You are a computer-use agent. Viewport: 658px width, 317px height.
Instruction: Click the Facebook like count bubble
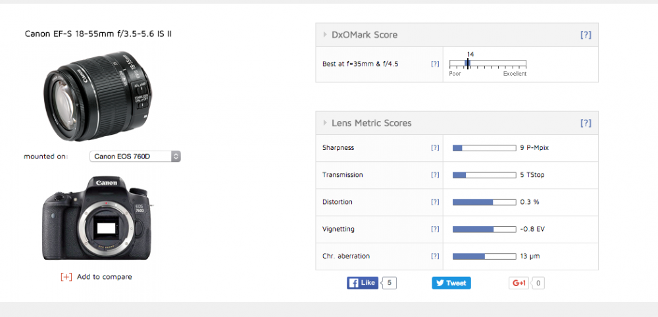tap(389, 283)
